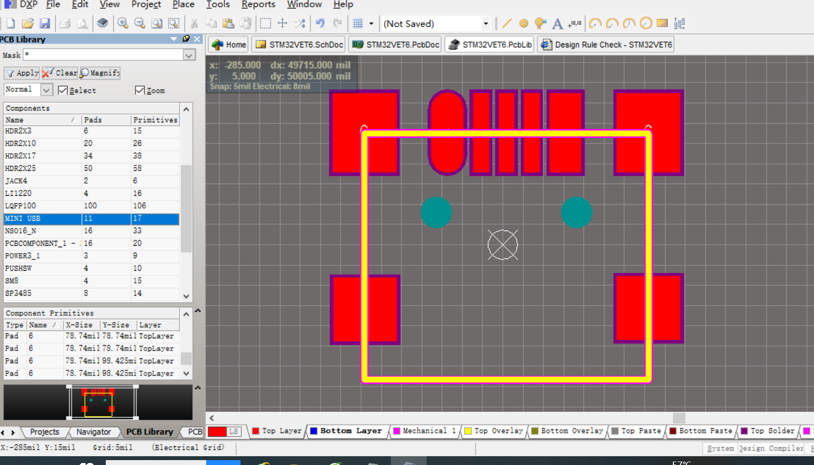Select the Place Coordinate tool

tap(575, 23)
